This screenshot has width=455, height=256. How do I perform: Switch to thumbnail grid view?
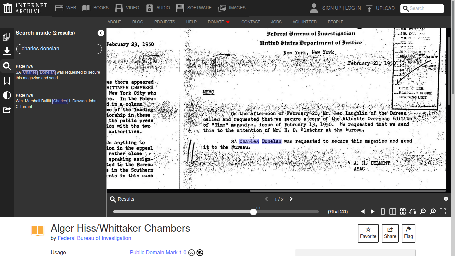[403, 212]
